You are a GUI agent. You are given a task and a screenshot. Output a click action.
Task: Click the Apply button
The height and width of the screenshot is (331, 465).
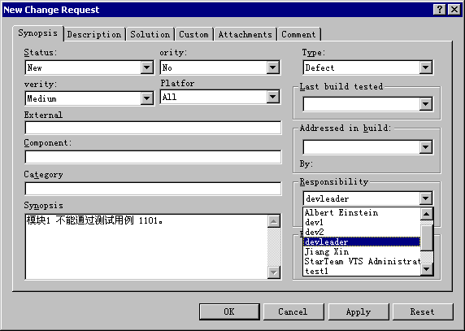click(359, 311)
